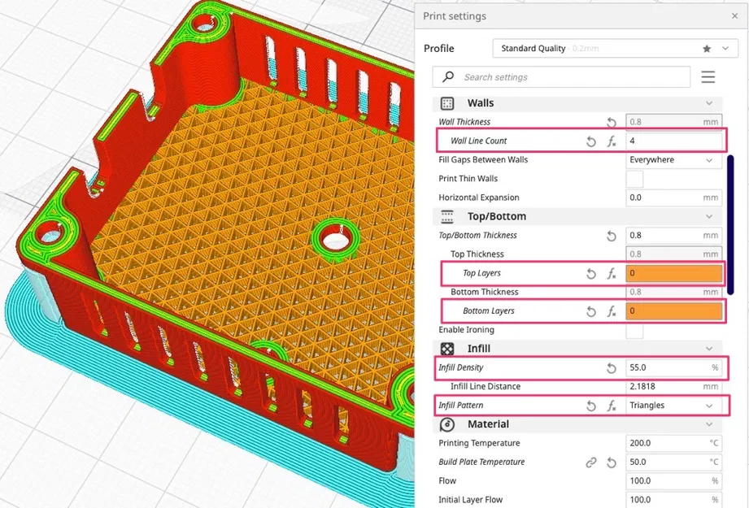The height and width of the screenshot is (508, 749).
Task: Collapse the Material section
Action: click(709, 424)
